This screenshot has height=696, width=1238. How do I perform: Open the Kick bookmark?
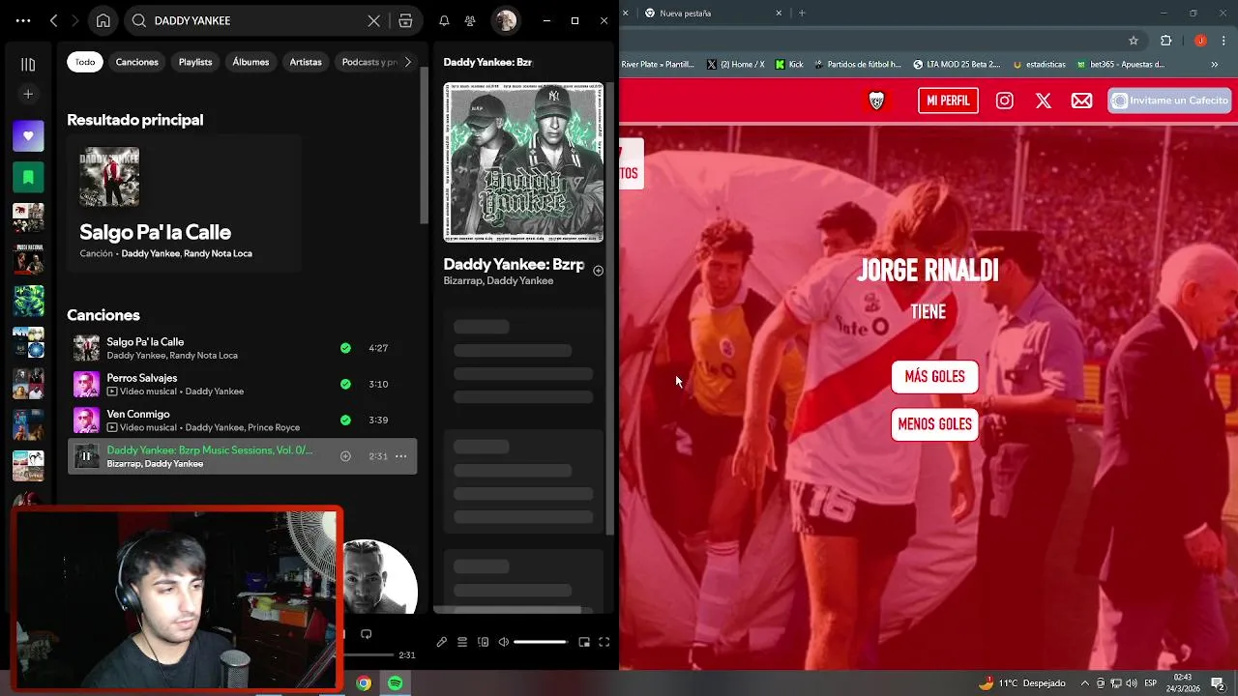click(789, 64)
